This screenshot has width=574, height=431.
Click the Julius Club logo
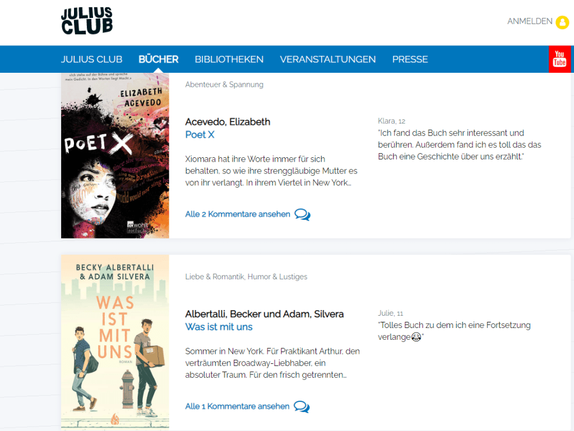(87, 21)
